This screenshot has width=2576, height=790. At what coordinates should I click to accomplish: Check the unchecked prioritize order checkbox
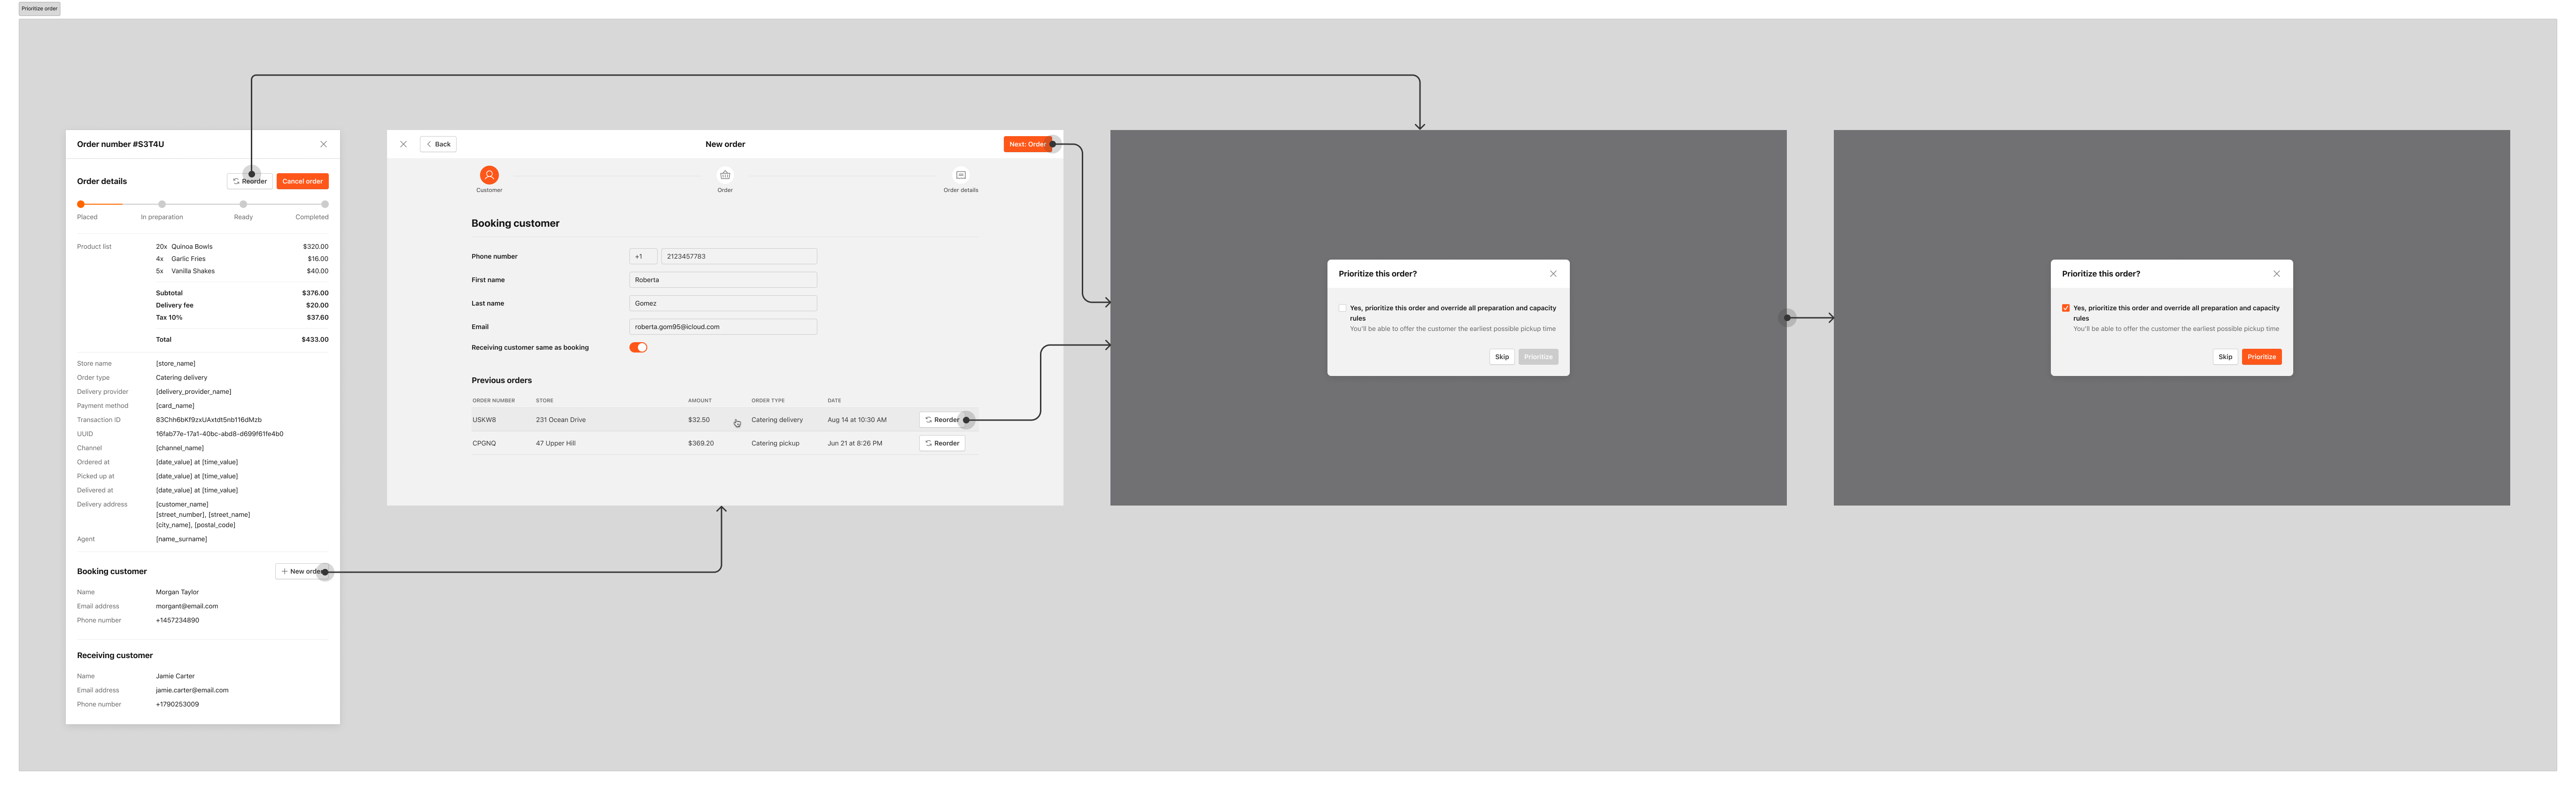coord(1343,307)
